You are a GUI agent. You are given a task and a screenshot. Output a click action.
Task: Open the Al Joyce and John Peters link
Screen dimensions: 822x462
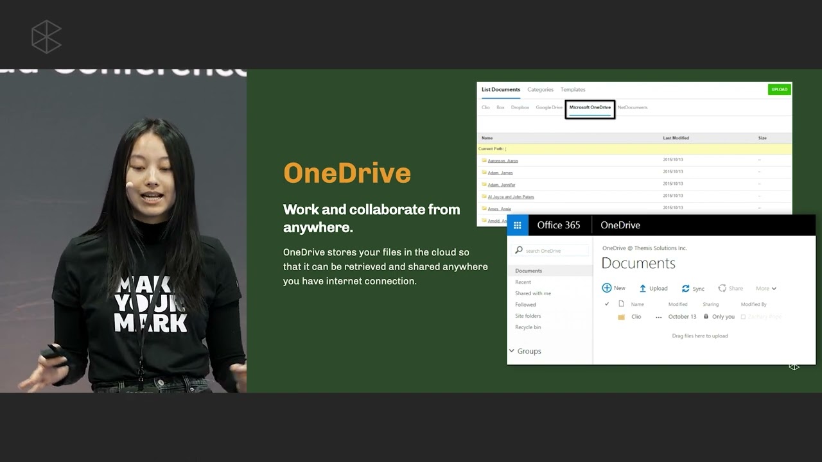click(x=511, y=197)
